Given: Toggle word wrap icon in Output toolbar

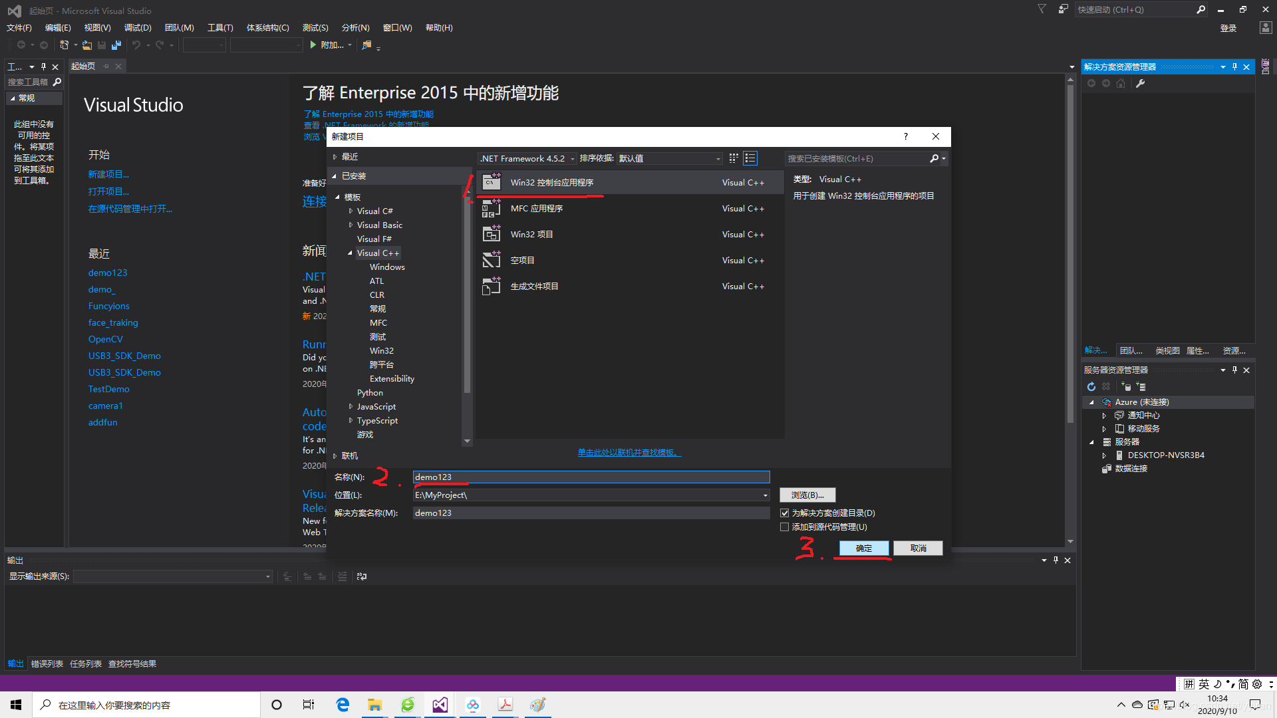Looking at the screenshot, I should 362,576.
